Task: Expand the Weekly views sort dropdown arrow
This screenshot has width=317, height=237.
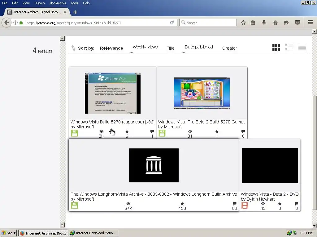Action: (131, 52)
